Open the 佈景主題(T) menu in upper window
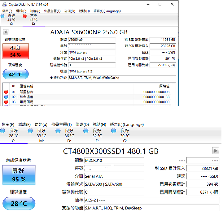 point(52,11)
